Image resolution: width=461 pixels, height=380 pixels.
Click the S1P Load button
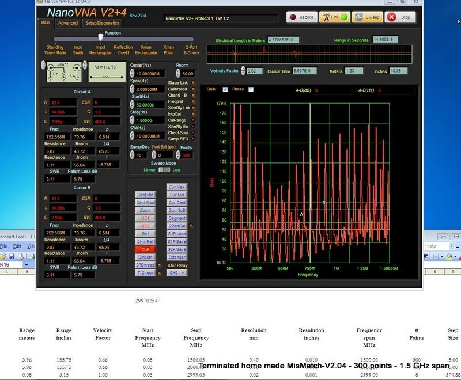(177, 234)
